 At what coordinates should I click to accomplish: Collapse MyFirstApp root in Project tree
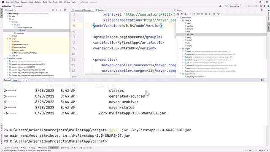coord(5,14)
